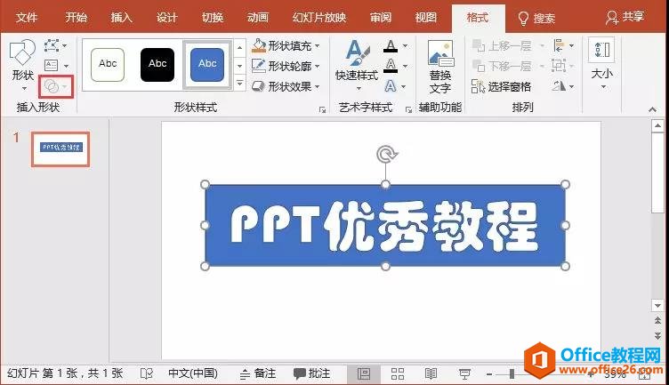Screen dimensions: 669x385
Task: Click the lightbulb 搜索 tell me box
Action: 536,18
